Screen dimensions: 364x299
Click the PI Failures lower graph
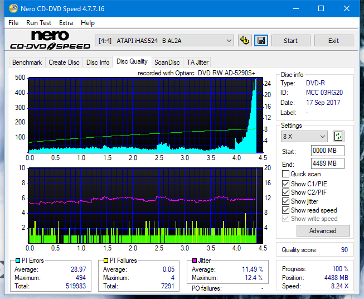pyautogui.click(x=145, y=205)
